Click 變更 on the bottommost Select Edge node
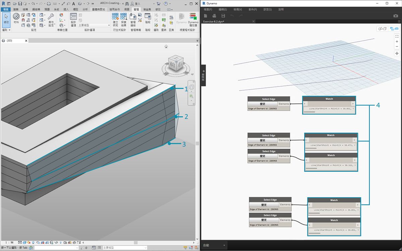This screenshot has height=251, width=402. pyautogui.click(x=265, y=220)
